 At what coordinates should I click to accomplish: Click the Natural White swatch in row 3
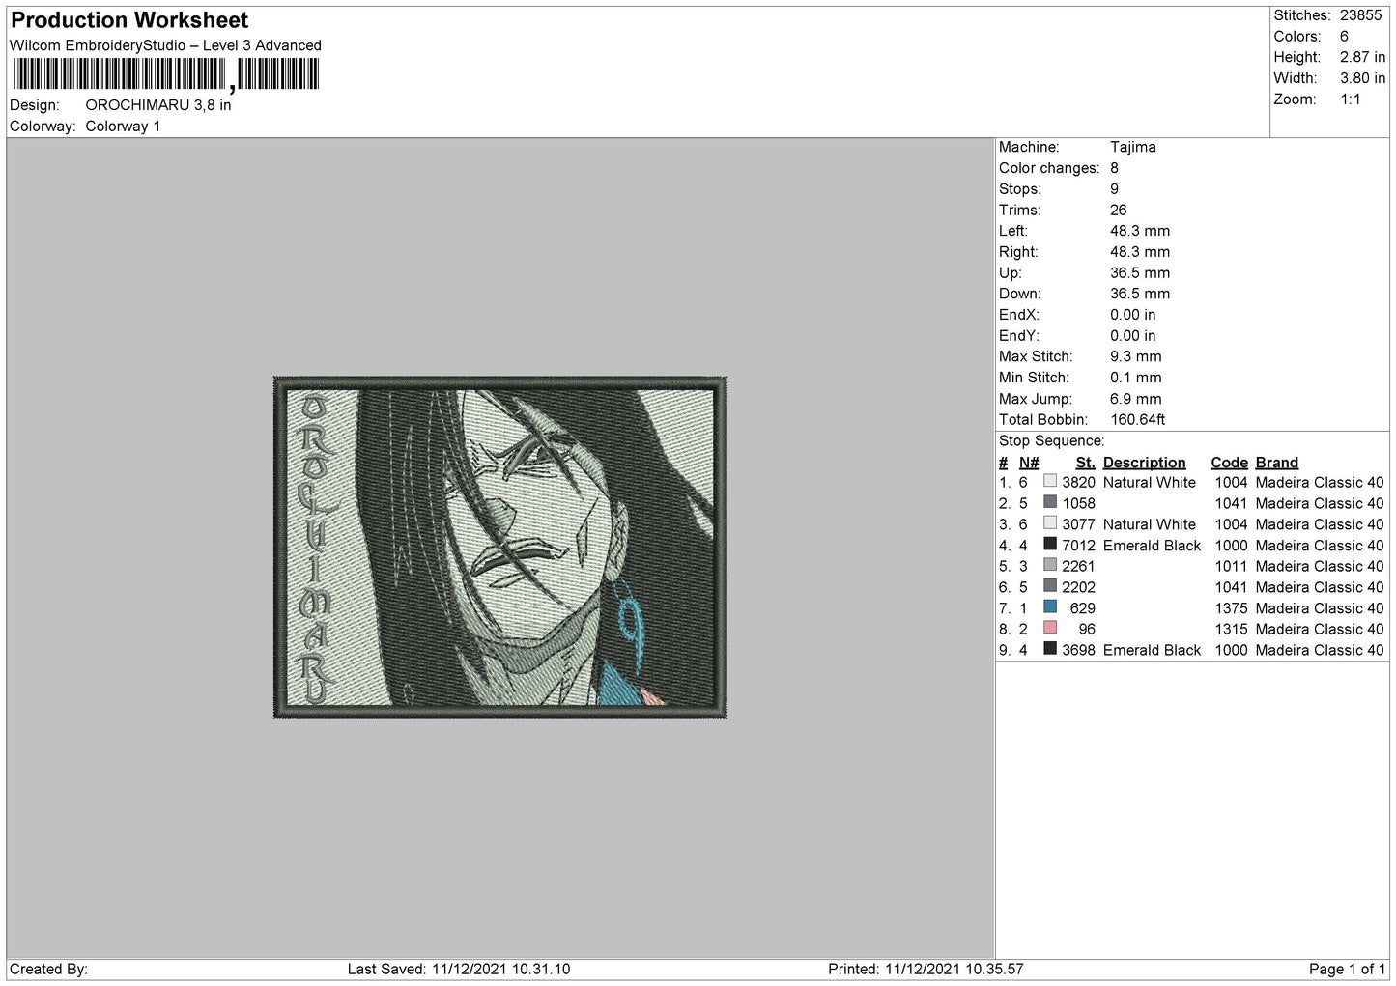[x=1050, y=523]
